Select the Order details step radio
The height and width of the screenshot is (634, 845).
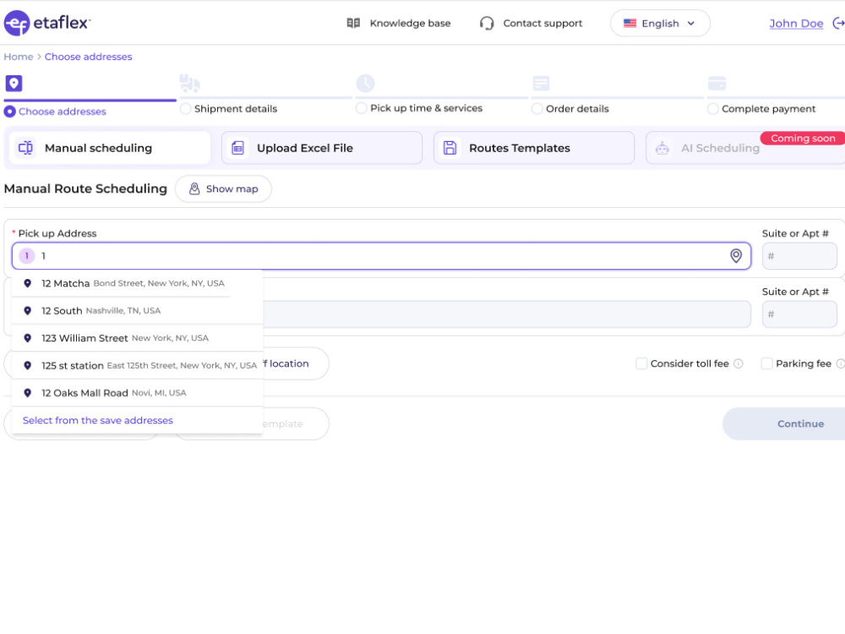point(537,109)
